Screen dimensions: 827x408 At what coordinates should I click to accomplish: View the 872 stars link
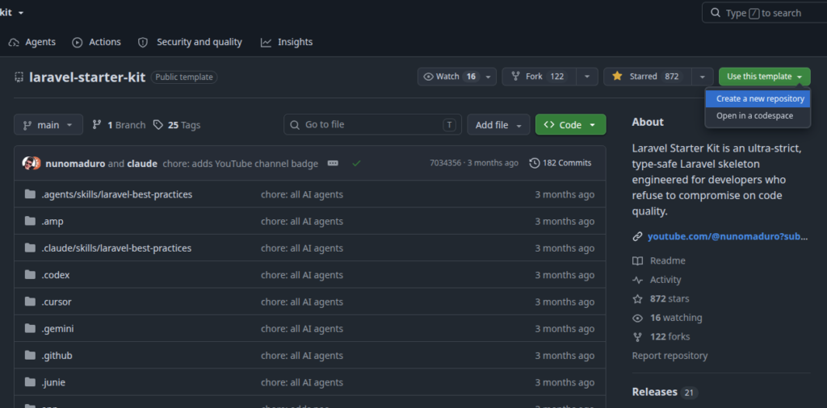click(x=670, y=298)
